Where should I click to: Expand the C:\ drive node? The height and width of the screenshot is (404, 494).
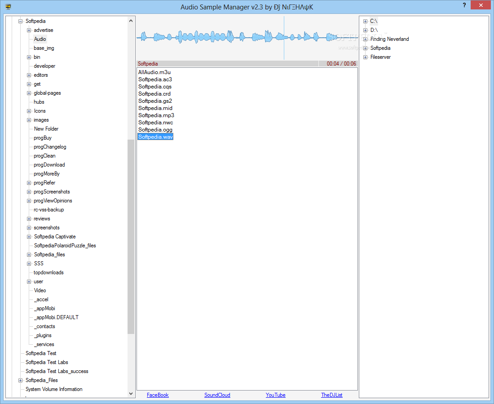[x=366, y=22]
